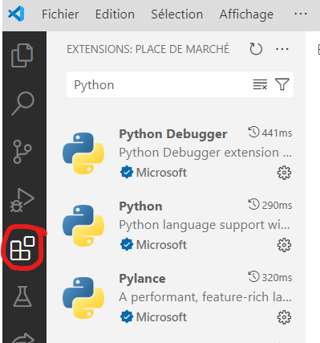Show more menu bar items ellipsis

click(301, 14)
